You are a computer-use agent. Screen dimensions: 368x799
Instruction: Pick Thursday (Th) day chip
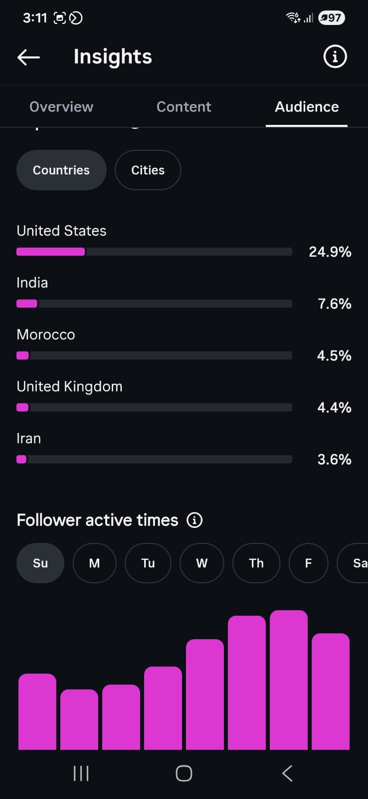coord(256,563)
